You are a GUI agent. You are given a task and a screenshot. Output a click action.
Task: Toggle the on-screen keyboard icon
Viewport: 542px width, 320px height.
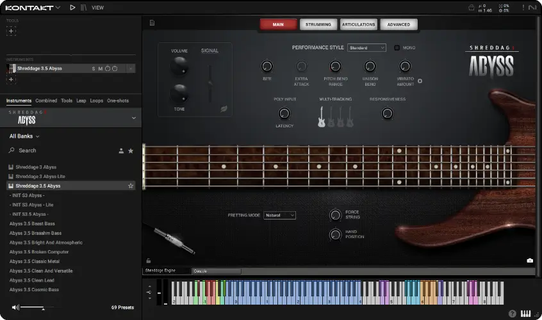pos(525,314)
